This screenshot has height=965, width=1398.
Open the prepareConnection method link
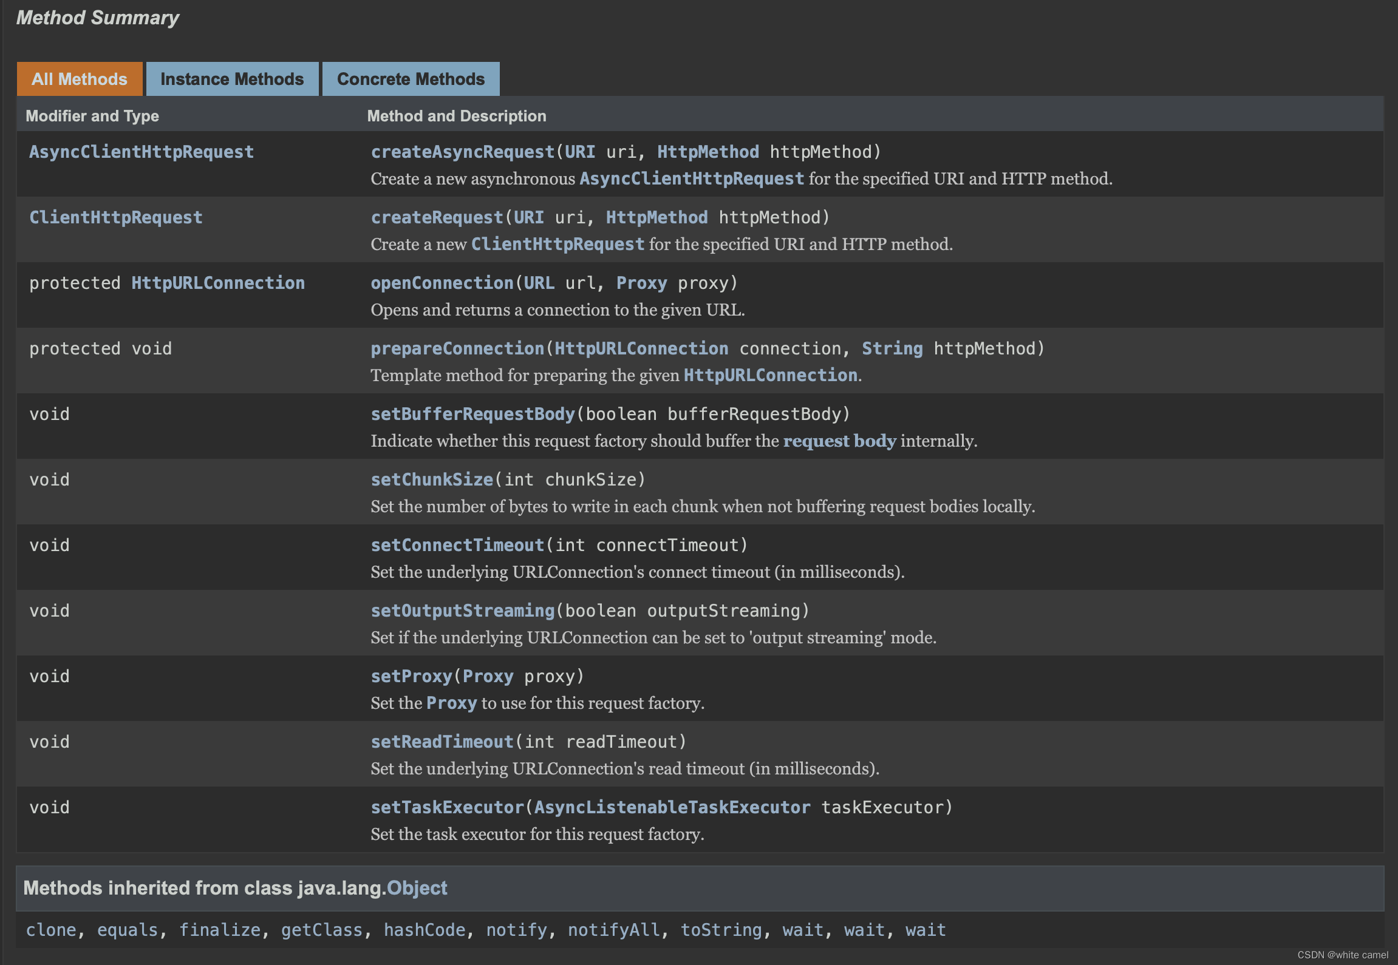457,348
